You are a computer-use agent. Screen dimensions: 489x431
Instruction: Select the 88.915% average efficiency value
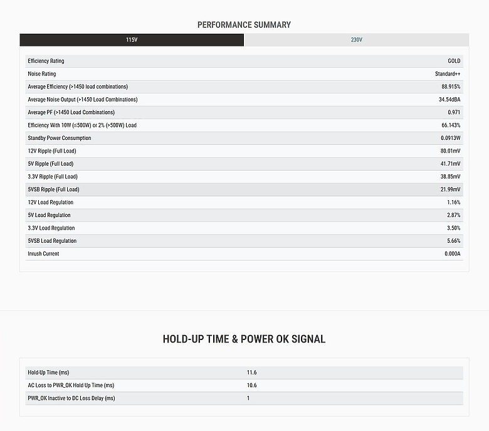pyautogui.click(x=451, y=87)
